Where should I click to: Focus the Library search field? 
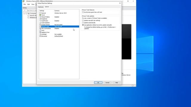30,10
